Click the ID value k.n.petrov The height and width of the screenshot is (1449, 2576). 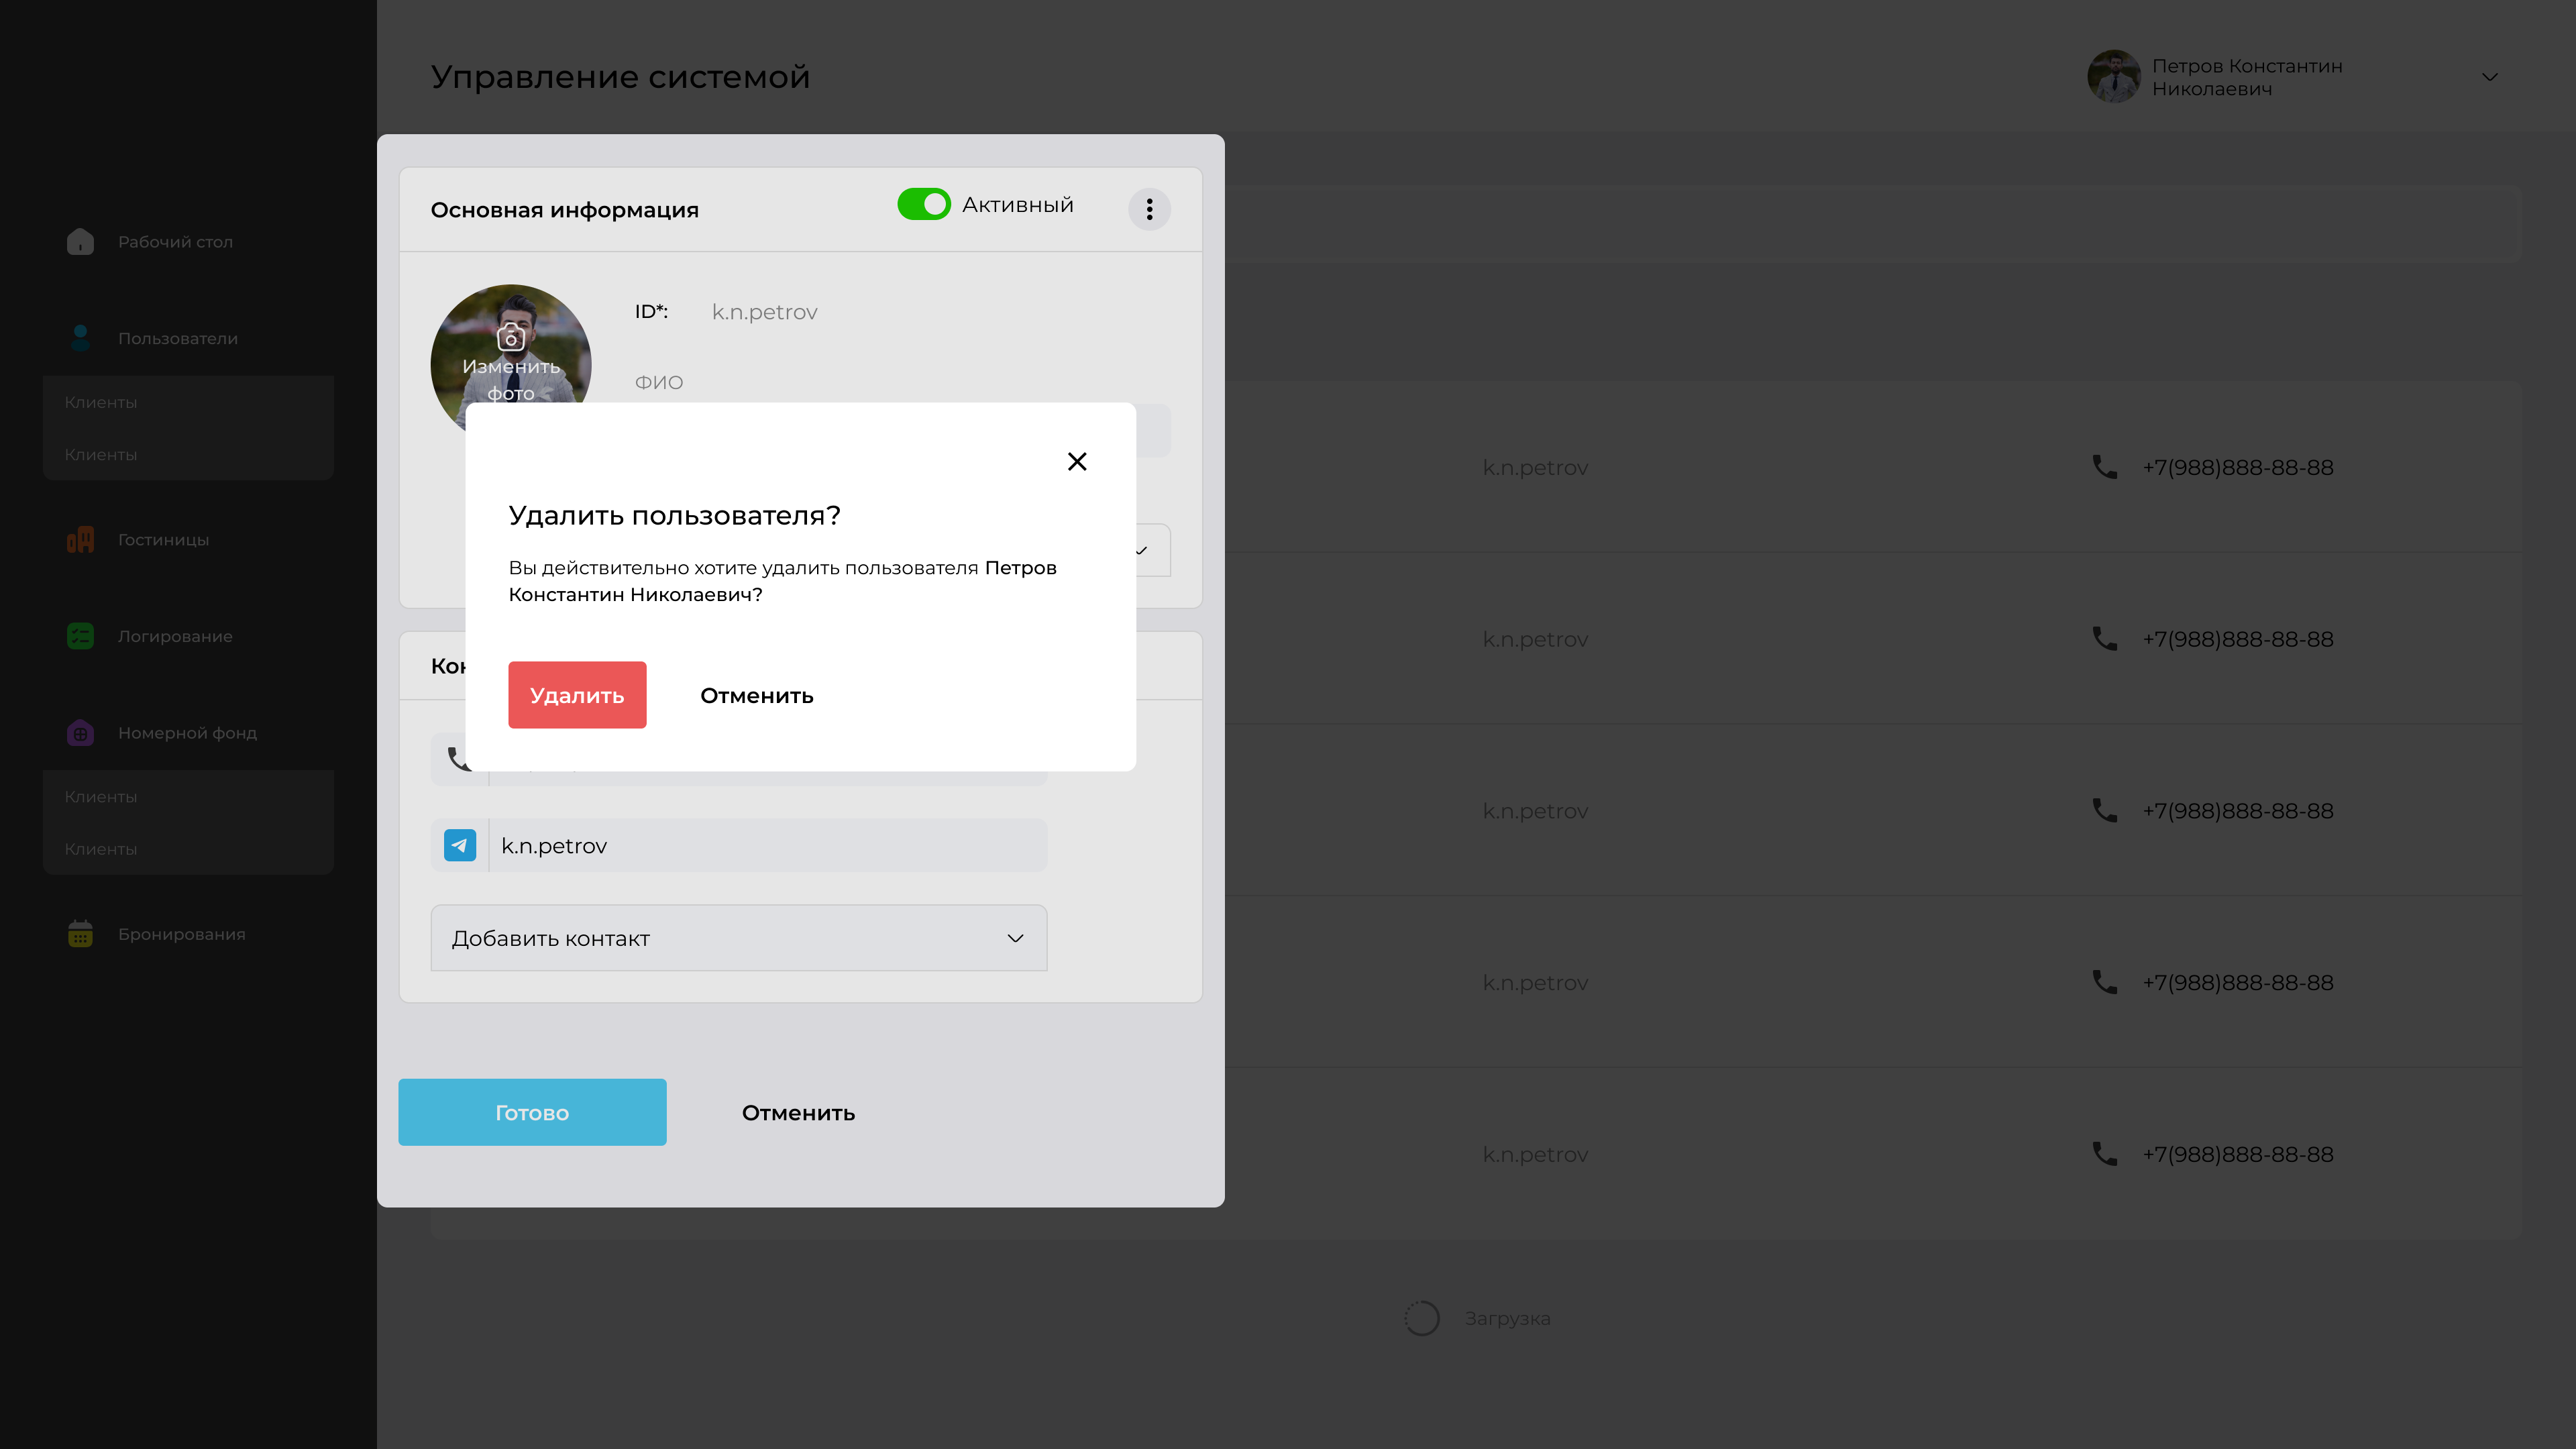[764, 312]
